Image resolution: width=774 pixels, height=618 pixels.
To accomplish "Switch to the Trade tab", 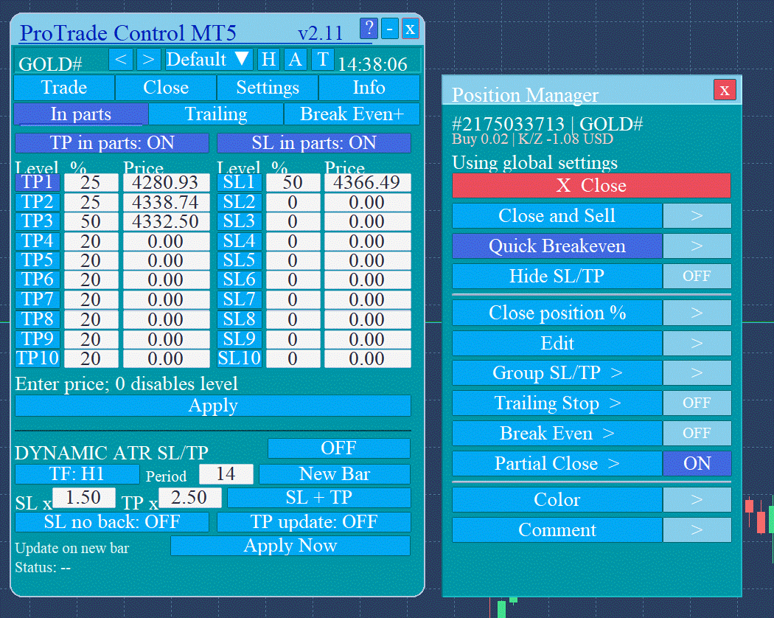I will (x=64, y=88).
